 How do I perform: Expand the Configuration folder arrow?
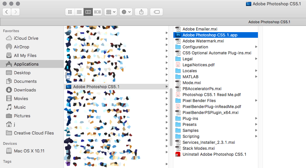click(x=256, y=47)
